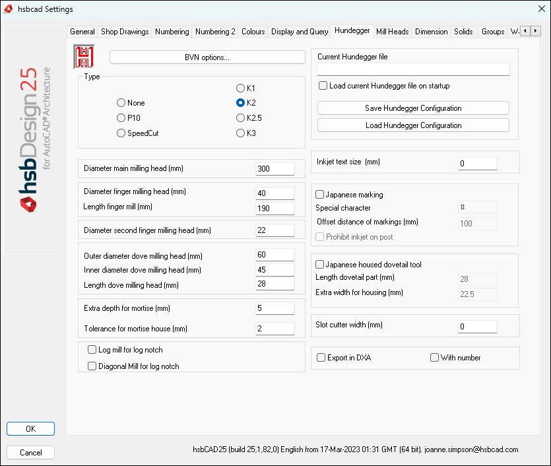Image resolution: width=551 pixels, height=466 pixels.
Task: Switch to the Groups tab
Action: pos(493,32)
